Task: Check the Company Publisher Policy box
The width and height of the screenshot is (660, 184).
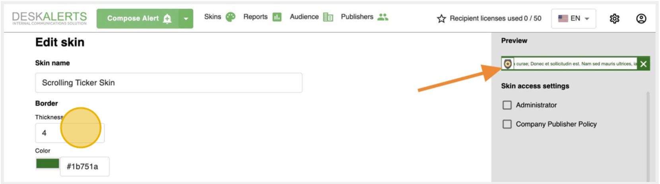Action: click(x=507, y=124)
